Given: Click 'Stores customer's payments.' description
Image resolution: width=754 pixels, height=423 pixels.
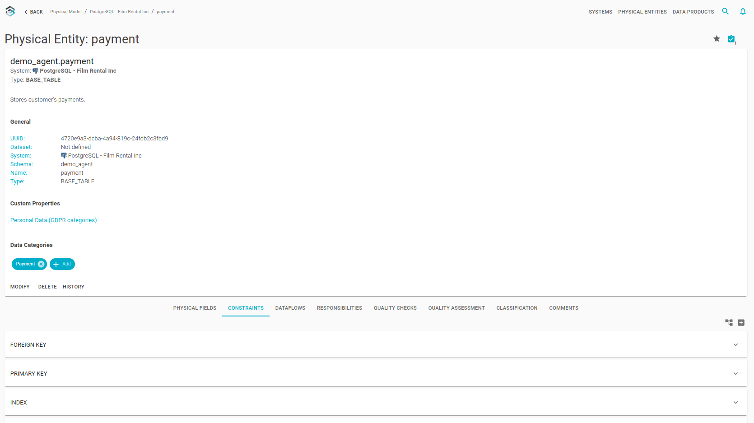Looking at the screenshot, I should coord(47,100).
